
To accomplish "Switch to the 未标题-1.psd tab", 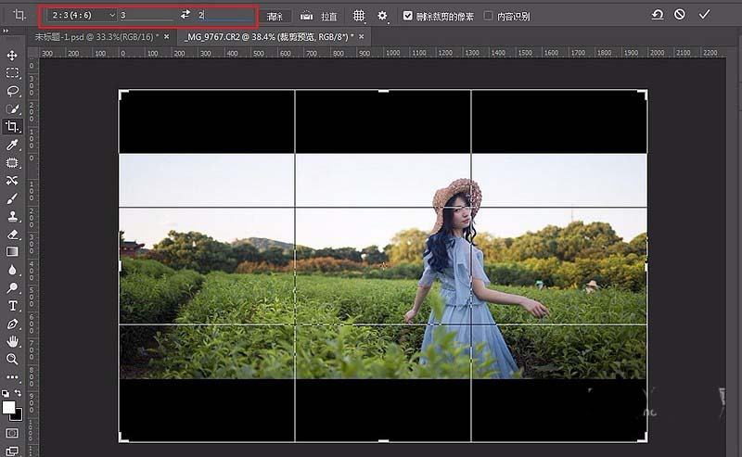I will click(93, 37).
